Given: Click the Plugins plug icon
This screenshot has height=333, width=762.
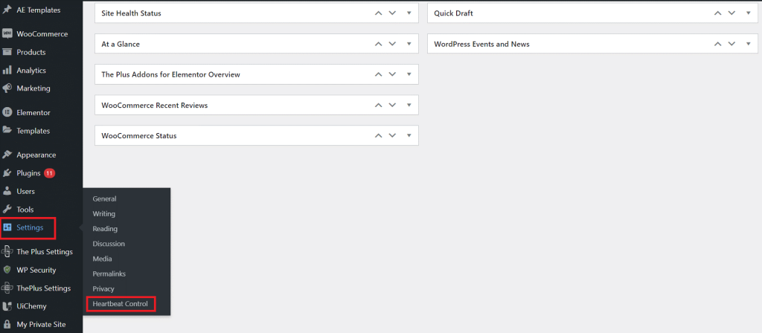Looking at the screenshot, I should coord(7,173).
